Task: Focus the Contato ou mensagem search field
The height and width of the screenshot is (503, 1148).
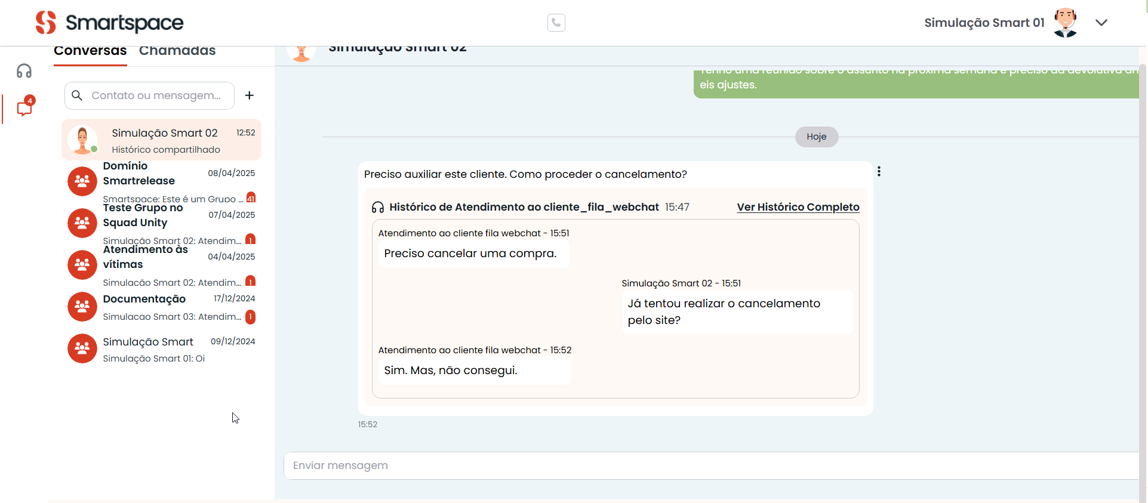Action: point(156,95)
